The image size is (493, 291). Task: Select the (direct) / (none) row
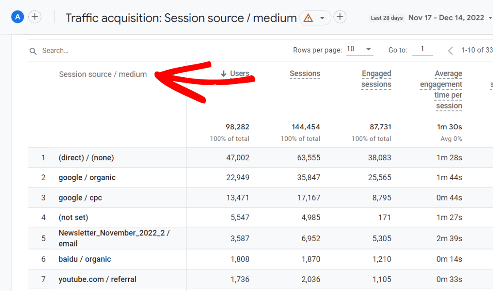tap(85, 158)
